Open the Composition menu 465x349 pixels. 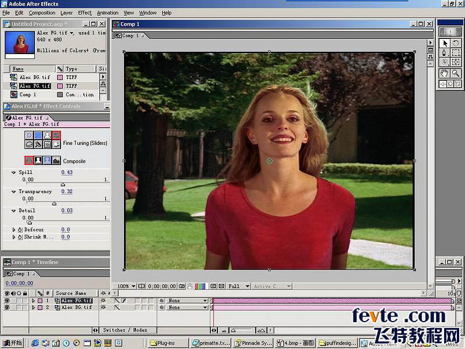[42, 13]
